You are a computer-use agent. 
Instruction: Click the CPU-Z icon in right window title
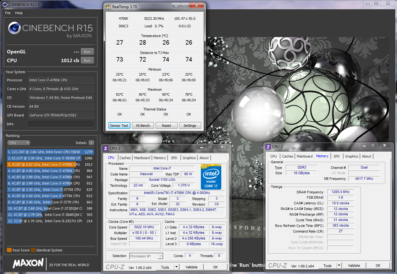[x=268, y=147]
